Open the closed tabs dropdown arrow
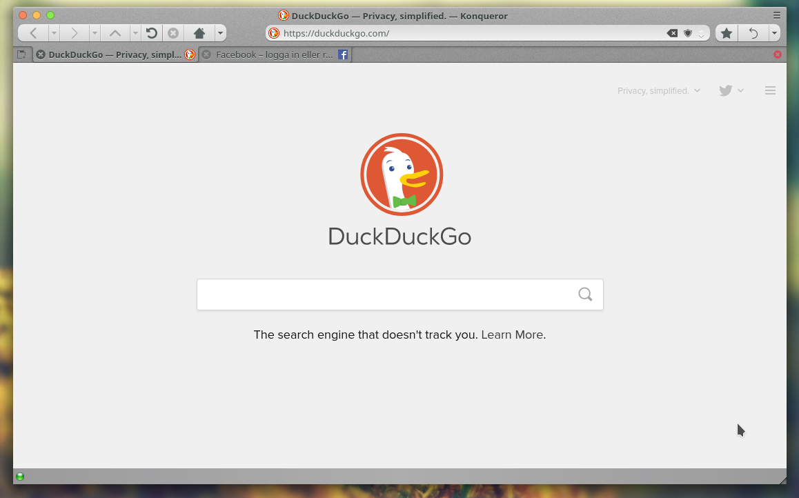This screenshot has height=498, width=799. click(775, 33)
